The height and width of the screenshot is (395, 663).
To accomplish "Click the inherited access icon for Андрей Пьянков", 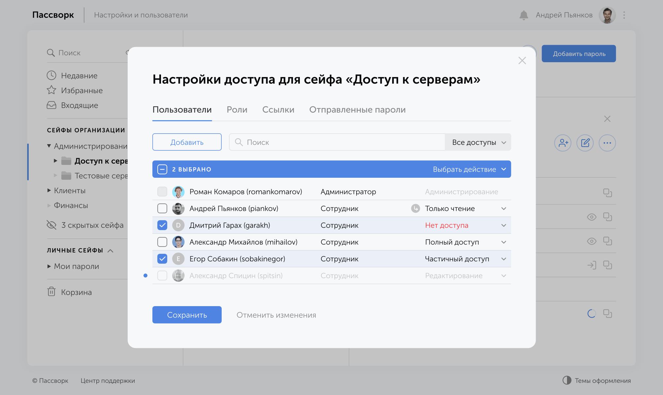I will pyautogui.click(x=415, y=208).
